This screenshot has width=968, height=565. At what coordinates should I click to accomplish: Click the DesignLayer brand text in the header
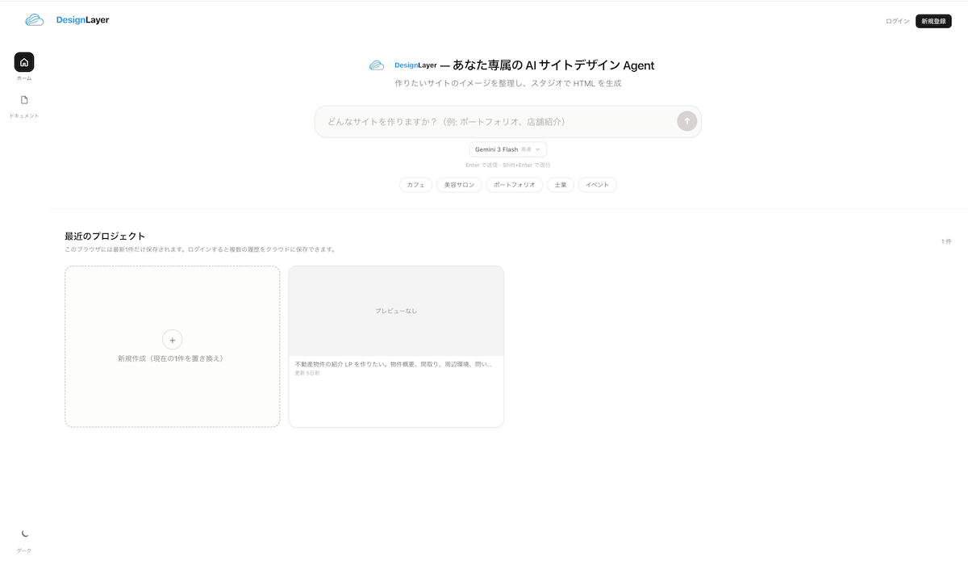(82, 19)
